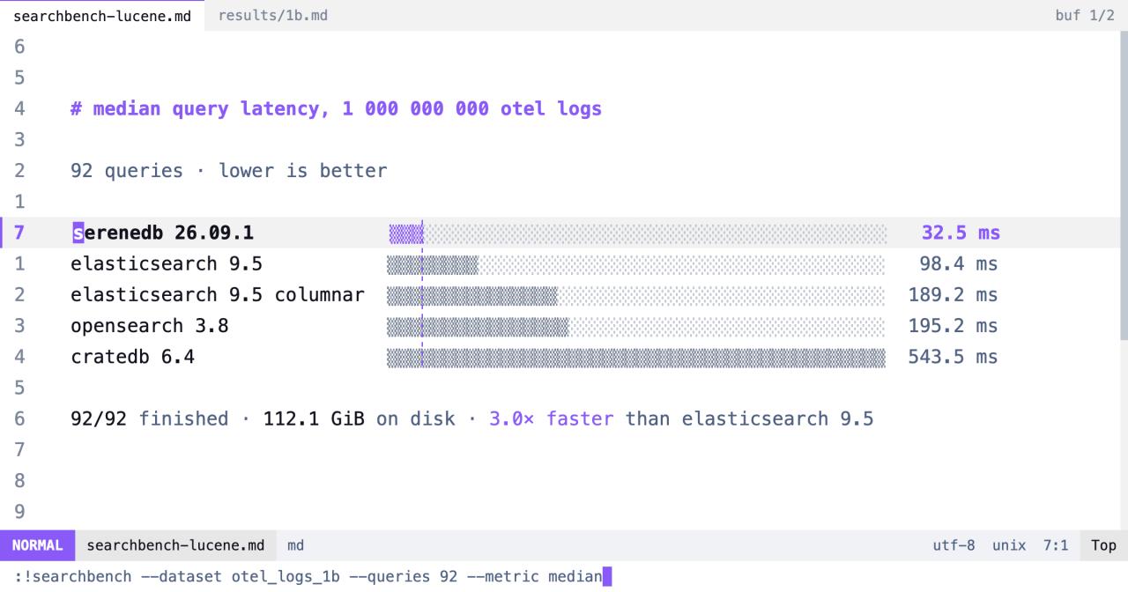Click the opensearch 3.8 row label
This screenshot has height=592, width=1128.
click(x=150, y=326)
